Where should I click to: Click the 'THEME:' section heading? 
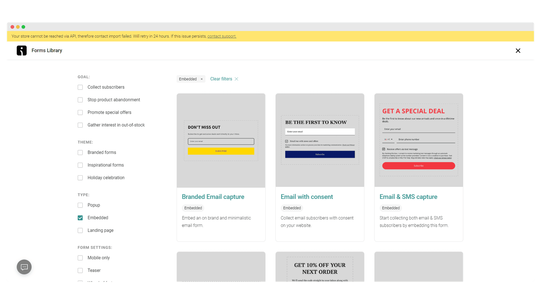pos(85,142)
